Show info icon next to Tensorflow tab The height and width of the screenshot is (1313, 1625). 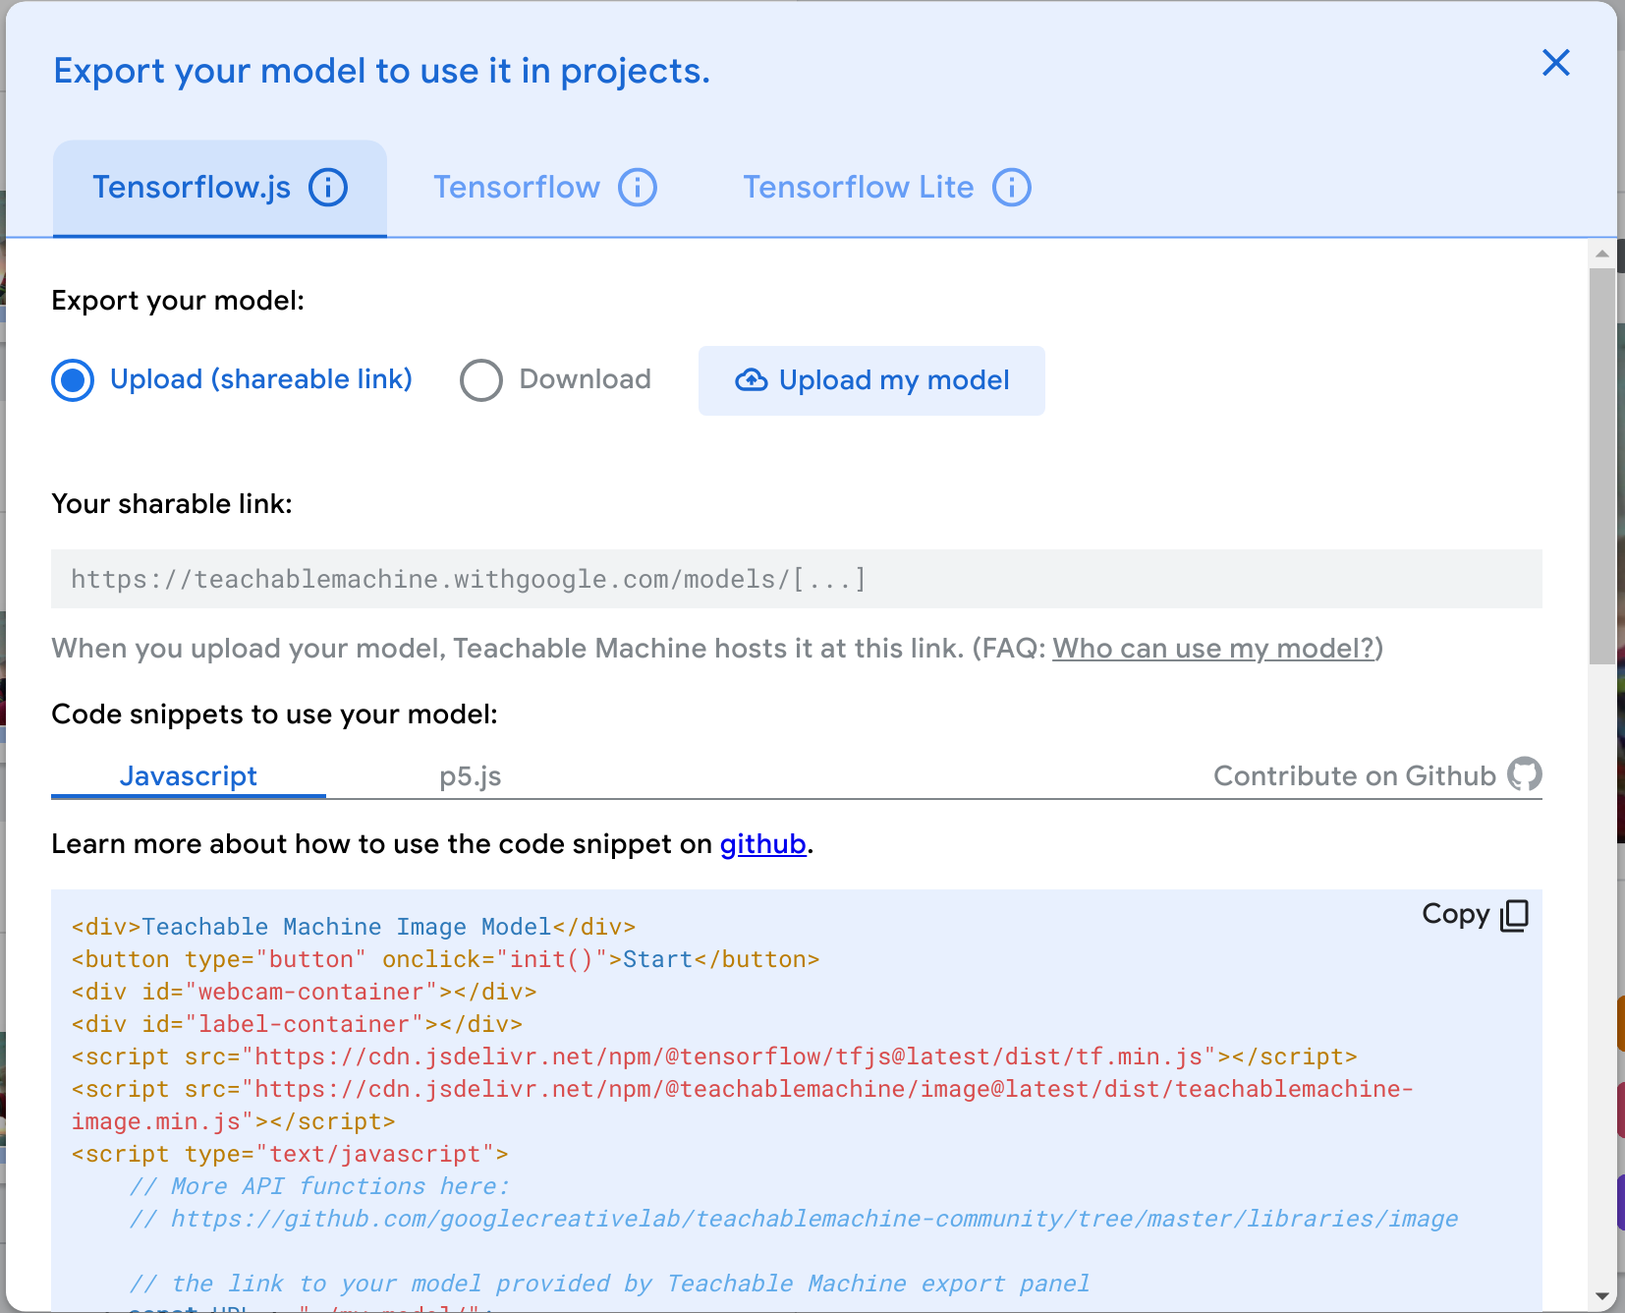point(638,187)
